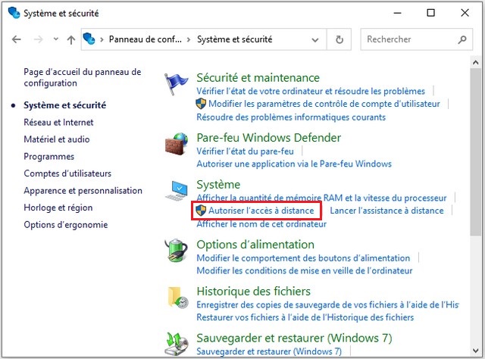
Task: Open Modifier les paramètres de contrôle de compte d'utilisateur
Action: (324, 104)
